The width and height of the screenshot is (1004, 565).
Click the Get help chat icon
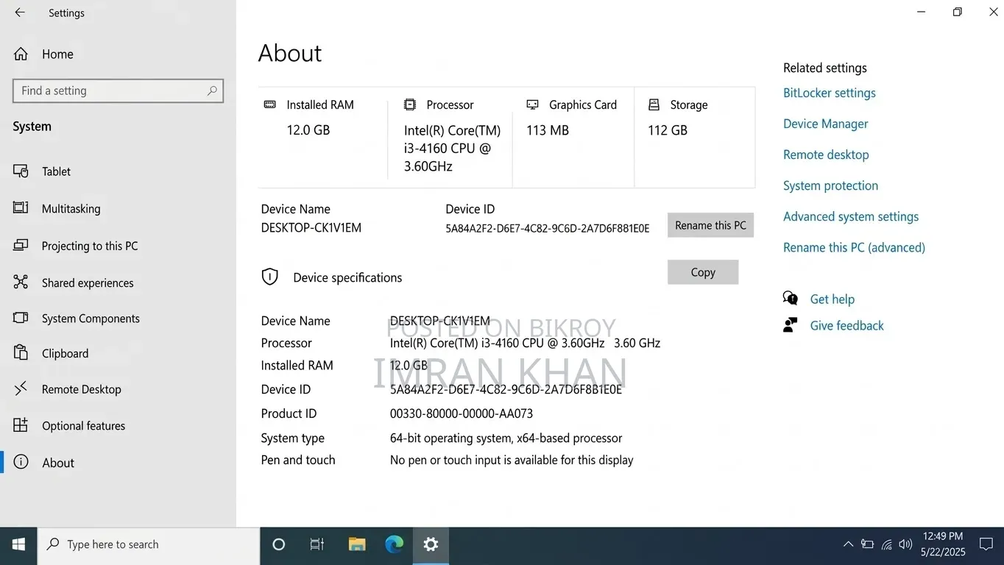pyautogui.click(x=791, y=298)
